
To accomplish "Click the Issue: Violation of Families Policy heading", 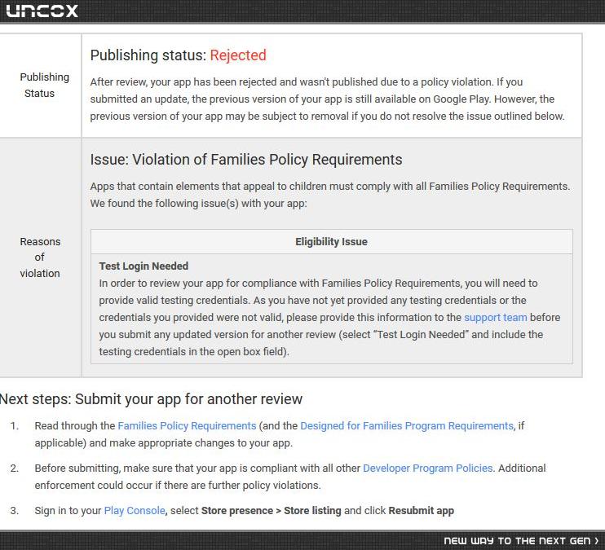I will (246, 160).
